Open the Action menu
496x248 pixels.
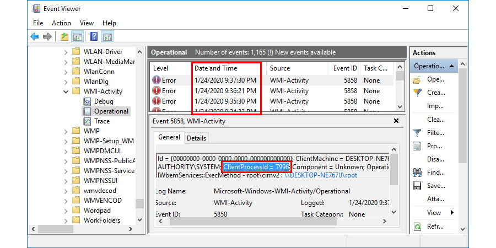(x=61, y=23)
